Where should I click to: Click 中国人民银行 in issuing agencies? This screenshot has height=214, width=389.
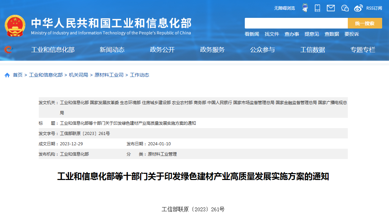219,102
